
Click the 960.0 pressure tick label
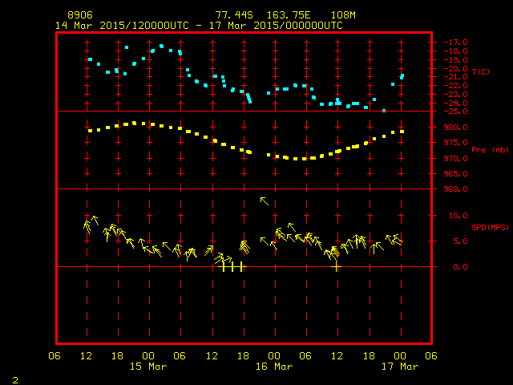[444, 189]
